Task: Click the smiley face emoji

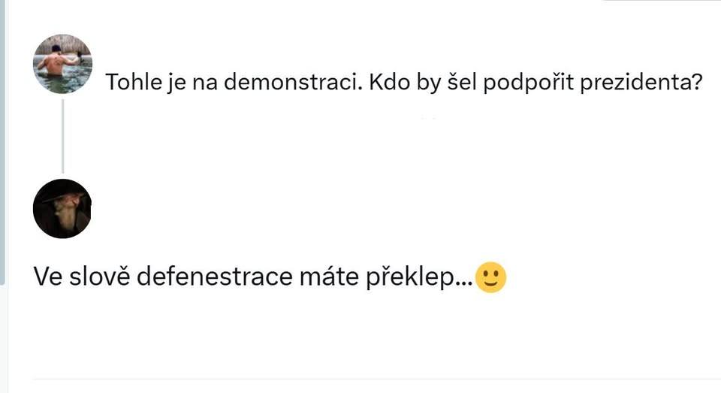Action: 491,278
